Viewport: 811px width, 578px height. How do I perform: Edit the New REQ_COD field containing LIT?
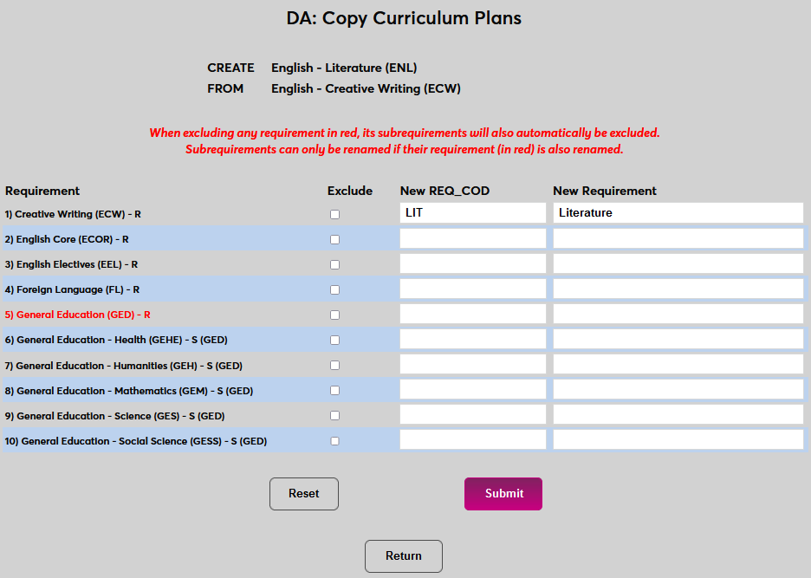tap(473, 213)
